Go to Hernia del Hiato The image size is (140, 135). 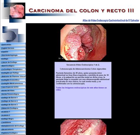point(13,90)
